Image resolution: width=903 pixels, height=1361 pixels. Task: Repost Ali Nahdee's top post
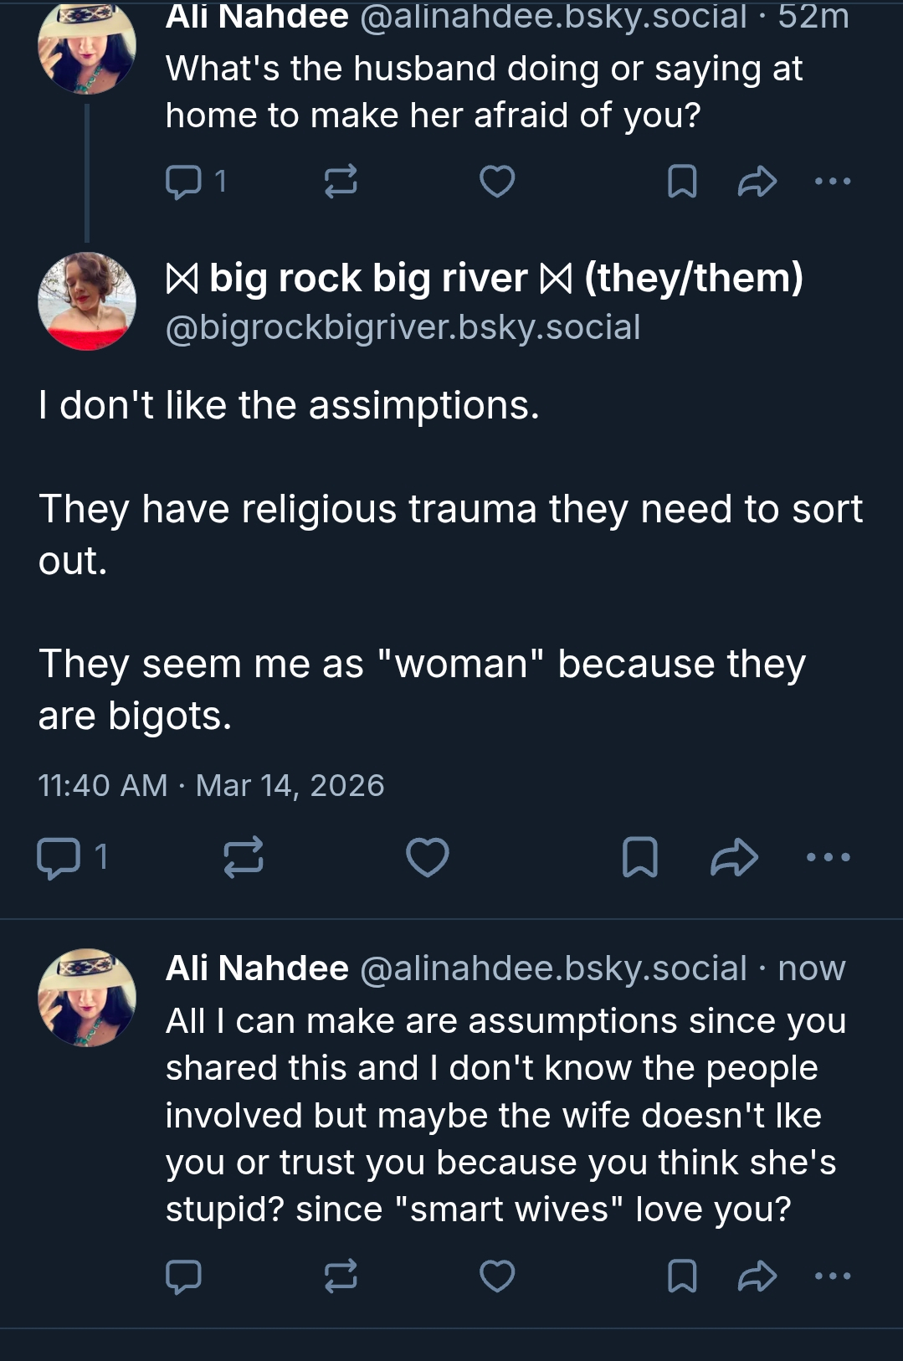[x=341, y=182]
